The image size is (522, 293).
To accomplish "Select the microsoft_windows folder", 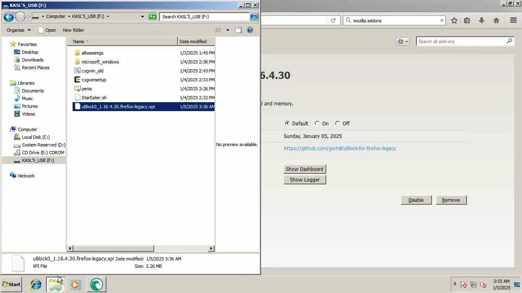I will point(100,62).
